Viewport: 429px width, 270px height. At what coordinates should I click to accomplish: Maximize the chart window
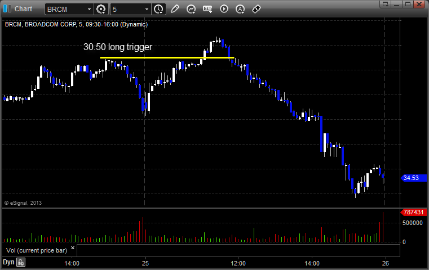(x=408, y=4)
